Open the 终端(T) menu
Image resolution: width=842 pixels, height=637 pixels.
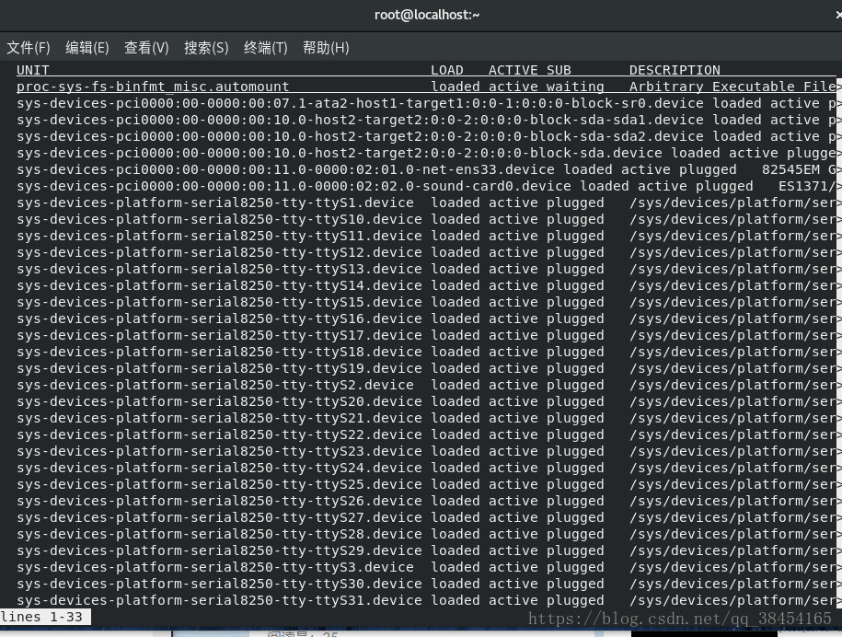tap(266, 48)
